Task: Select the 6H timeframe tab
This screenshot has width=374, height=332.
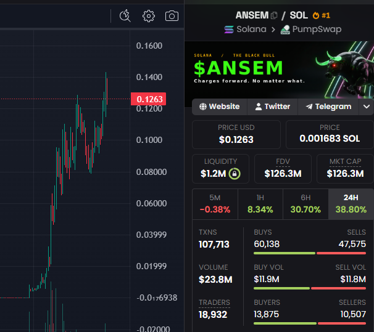Action: pos(305,204)
